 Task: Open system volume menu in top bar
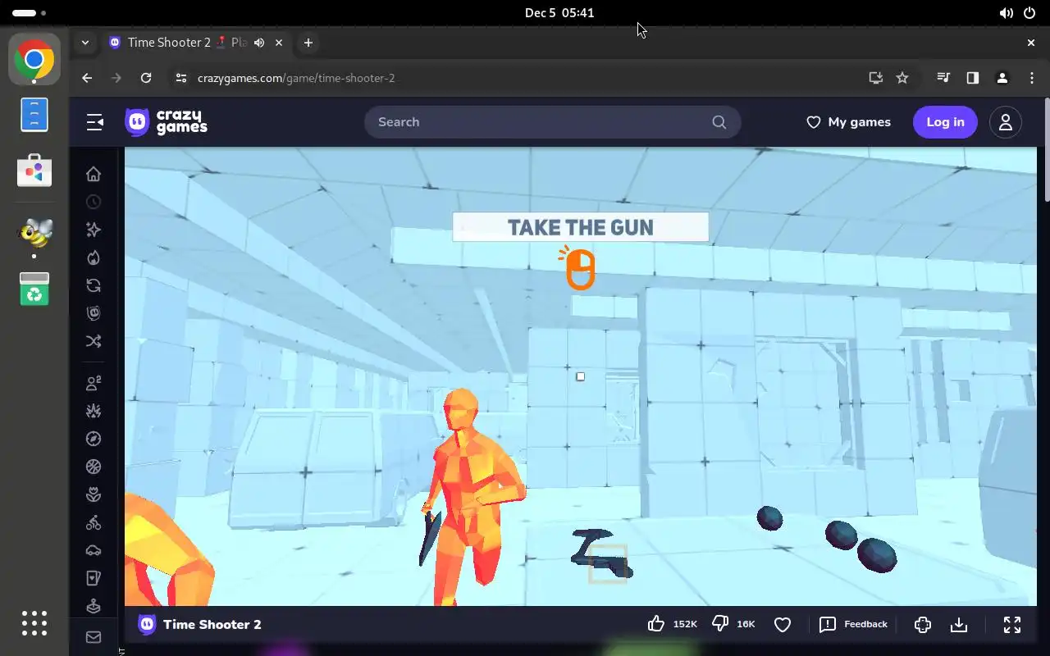pyautogui.click(x=1006, y=13)
